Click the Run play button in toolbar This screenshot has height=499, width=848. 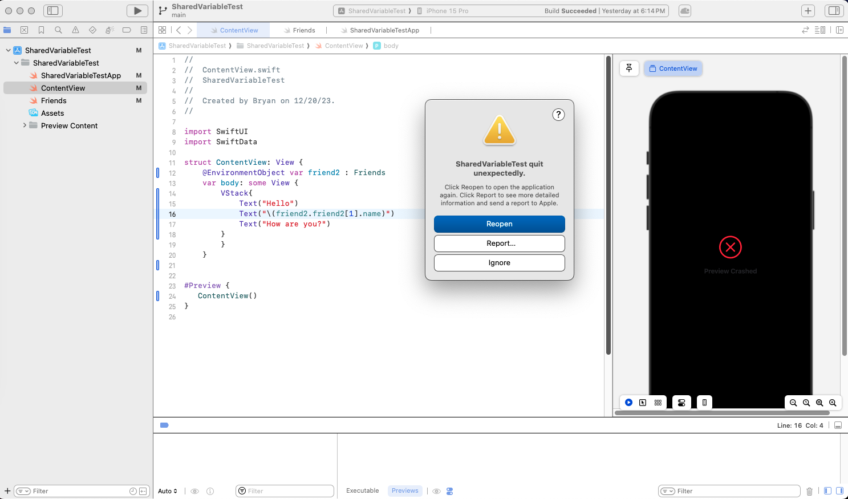(137, 11)
